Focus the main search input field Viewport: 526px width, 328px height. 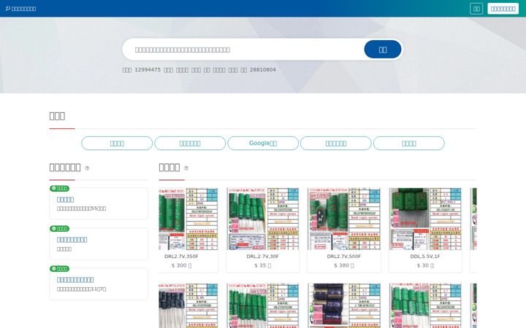click(x=247, y=50)
